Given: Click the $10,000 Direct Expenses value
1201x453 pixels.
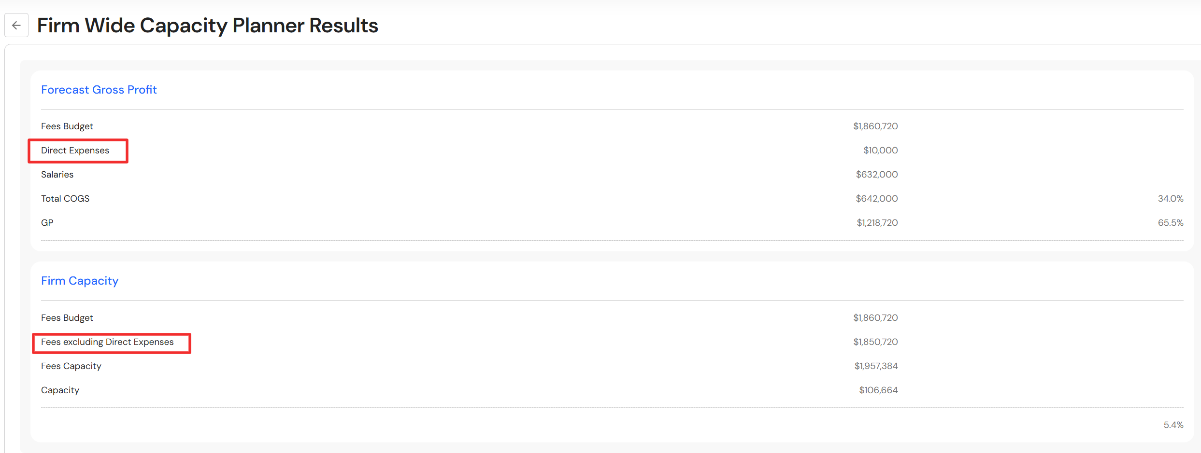Looking at the screenshot, I should (880, 151).
